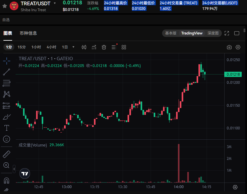Click the 24小时交易量 (TREAT) label
This screenshot has width=247, height=194.
point(179,3)
